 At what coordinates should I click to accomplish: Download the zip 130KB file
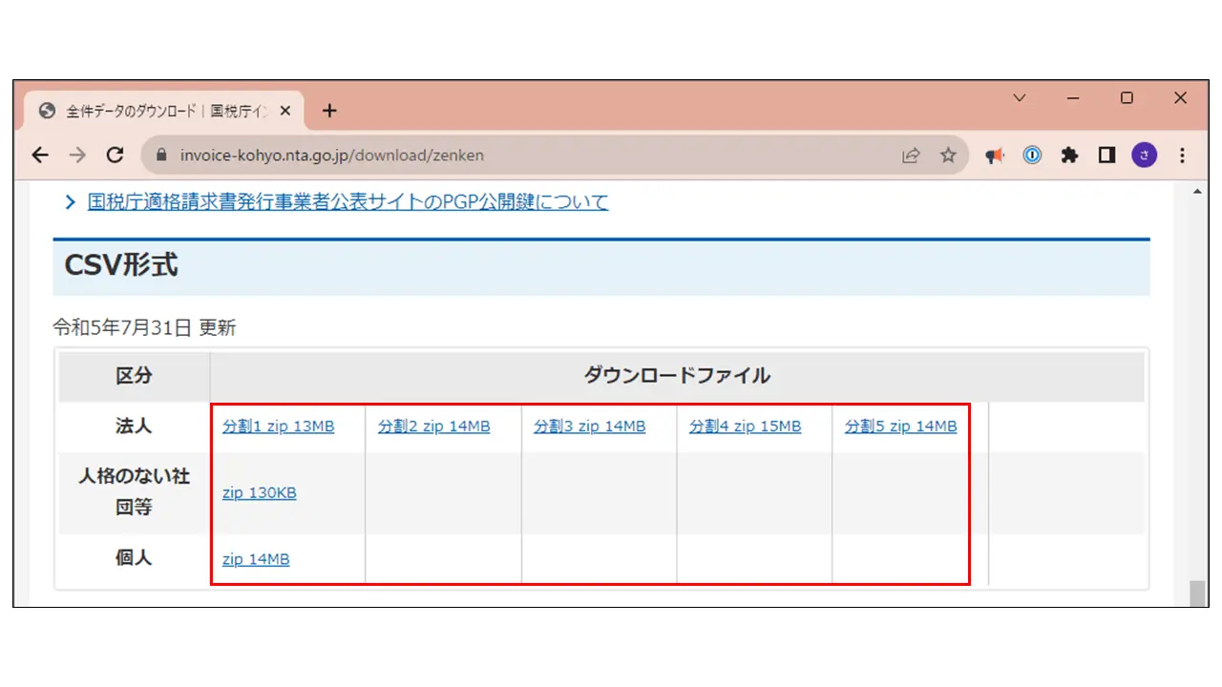pyautogui.click(x=260, y=492)
